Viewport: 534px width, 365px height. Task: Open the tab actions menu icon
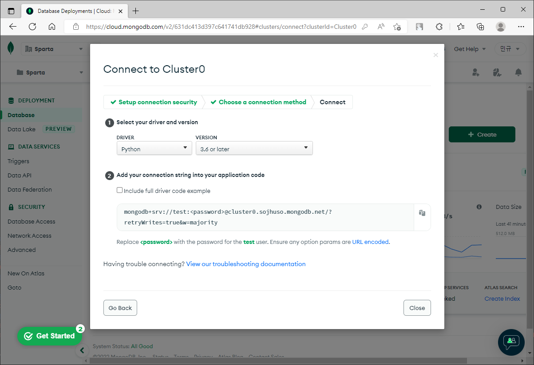click(11, 11)
